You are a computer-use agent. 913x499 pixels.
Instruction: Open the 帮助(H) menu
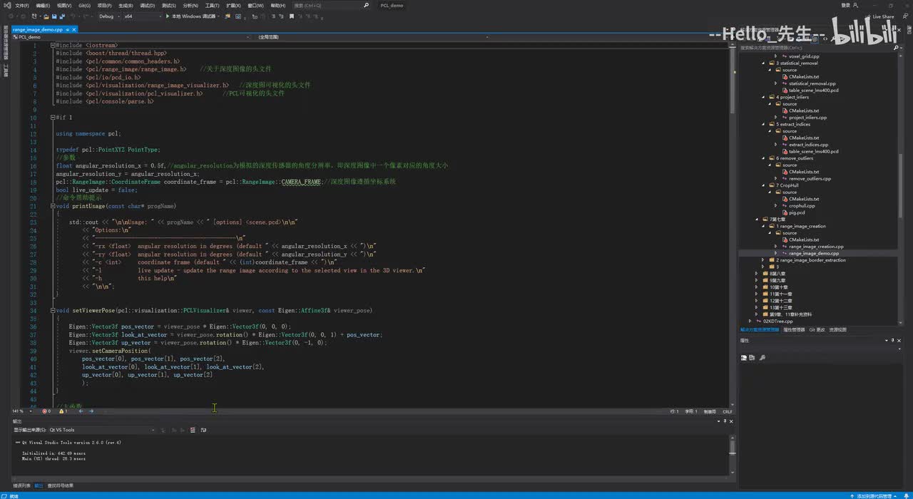pos(278,5)
